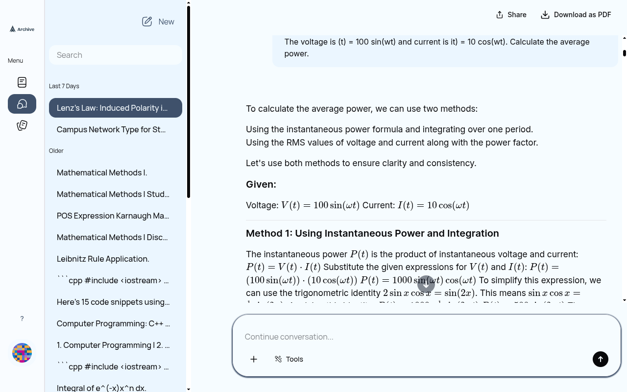The width and height of the screenshot is (627, 392).
Task: Open POS Expression Karnaugh Map chat
Action: point(113,216)
